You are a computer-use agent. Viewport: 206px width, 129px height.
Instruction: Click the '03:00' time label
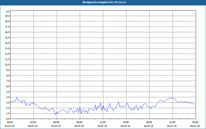(33, 122)
